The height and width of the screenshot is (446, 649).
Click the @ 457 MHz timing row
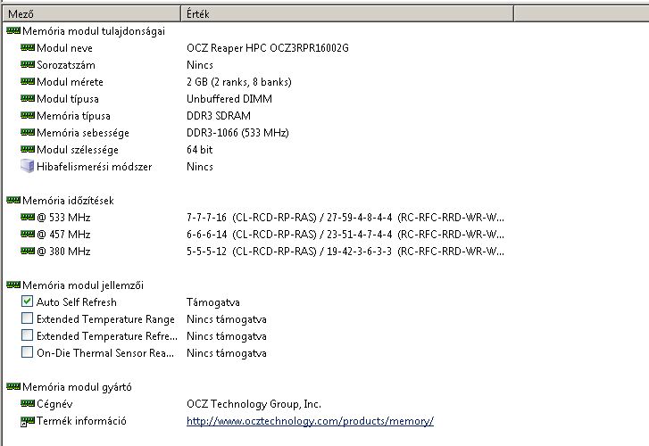[258, 235]
